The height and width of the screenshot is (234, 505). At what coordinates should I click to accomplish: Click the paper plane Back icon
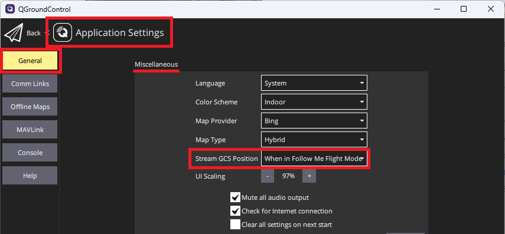(13, 33)
